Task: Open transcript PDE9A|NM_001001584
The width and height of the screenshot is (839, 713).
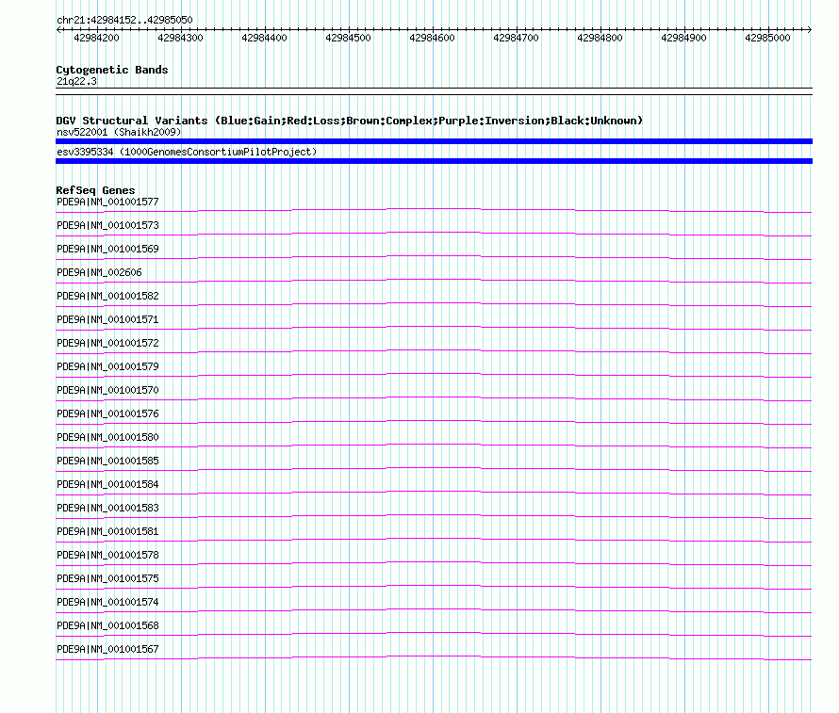Action: point(108,484)
